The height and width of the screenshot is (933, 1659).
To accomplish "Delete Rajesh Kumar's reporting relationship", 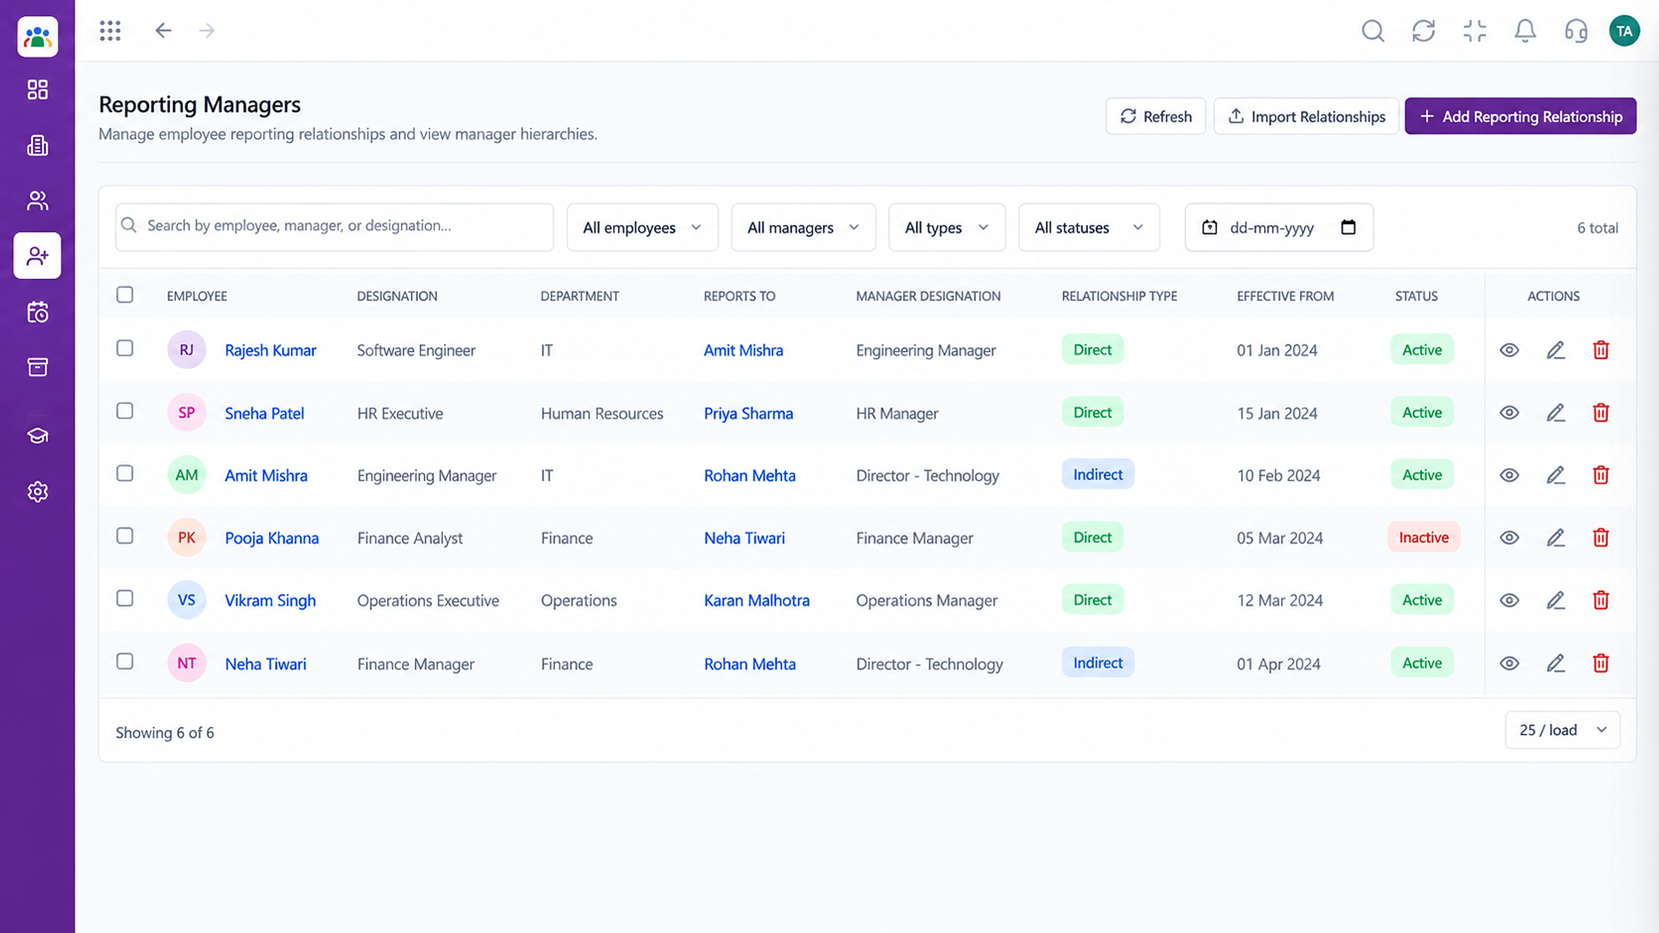I will [1601, 350].
